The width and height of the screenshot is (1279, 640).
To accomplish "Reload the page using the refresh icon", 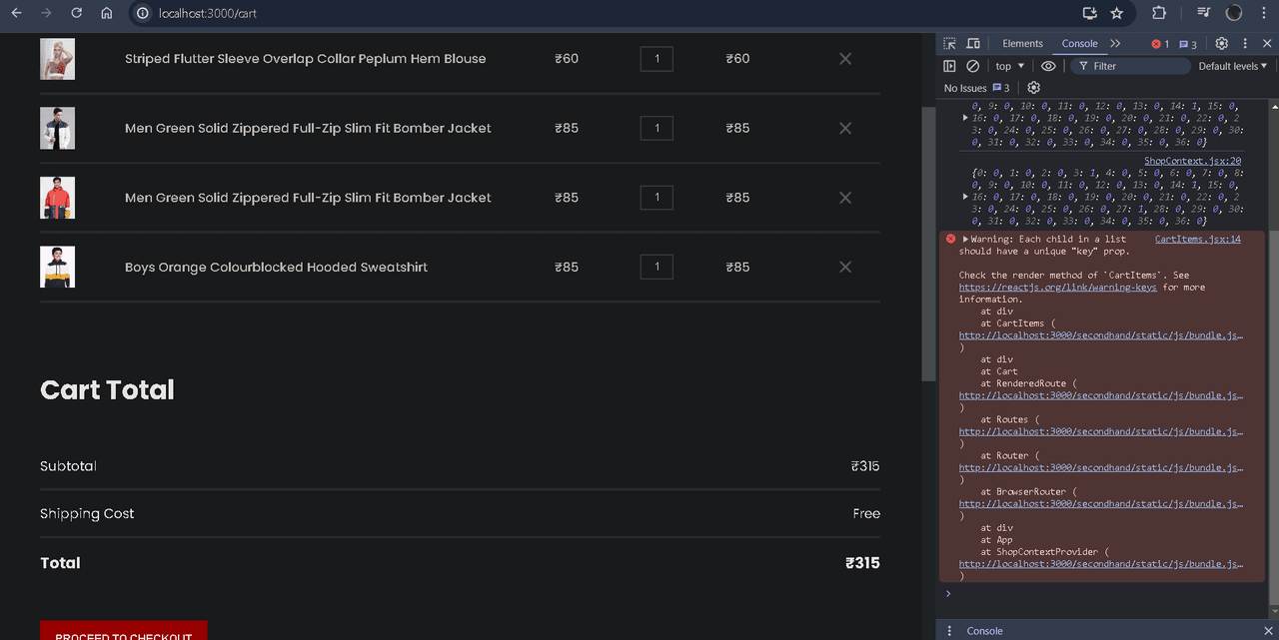I will pos(76,14).
